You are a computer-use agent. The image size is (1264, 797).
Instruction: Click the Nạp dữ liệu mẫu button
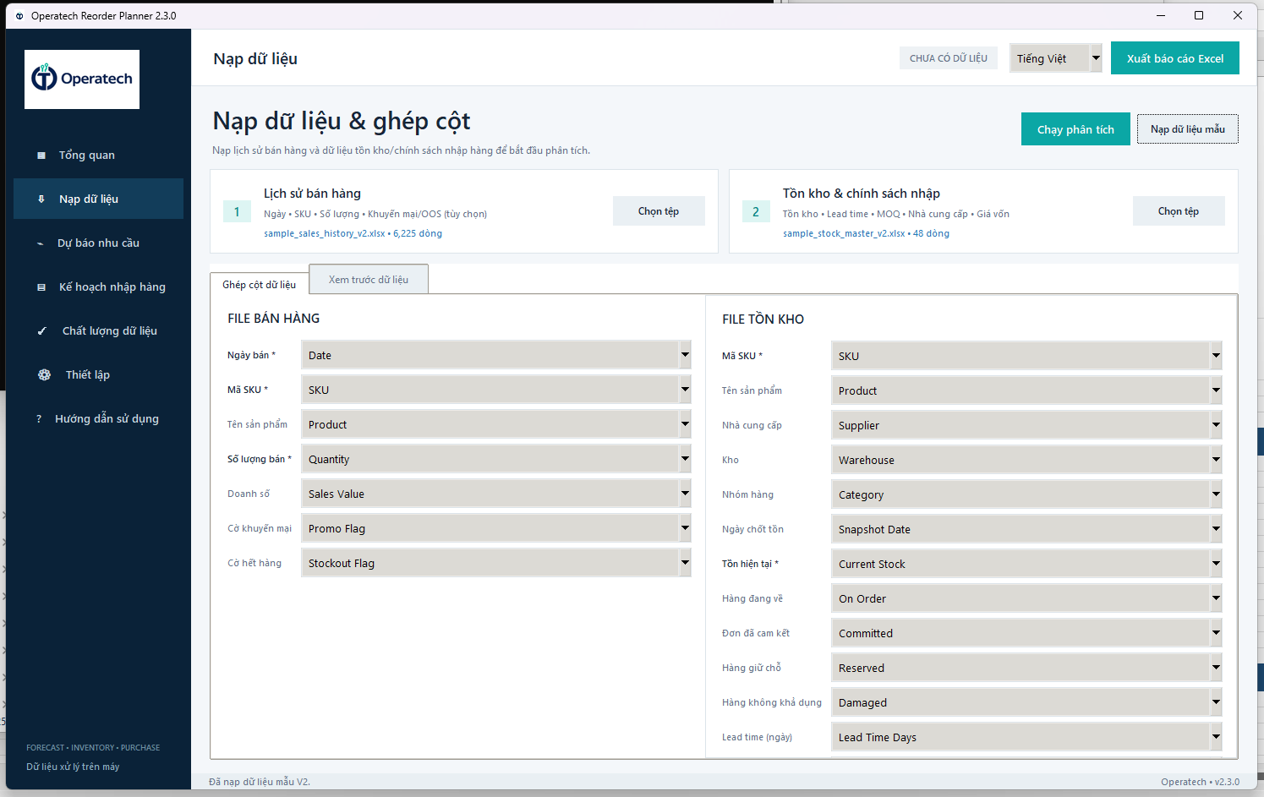(1188, 129)
